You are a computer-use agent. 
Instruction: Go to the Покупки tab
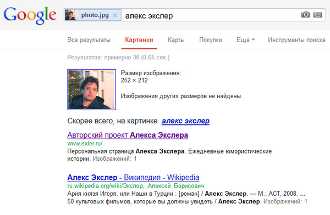(x=211, y=40)
